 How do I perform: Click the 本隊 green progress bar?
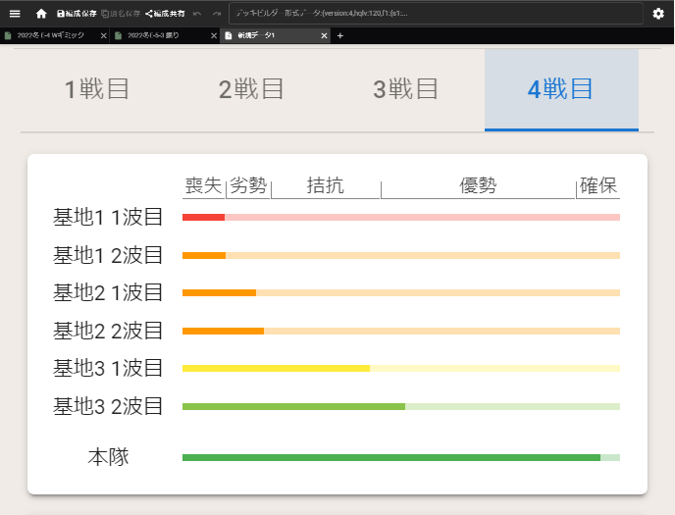pos(400,457)
